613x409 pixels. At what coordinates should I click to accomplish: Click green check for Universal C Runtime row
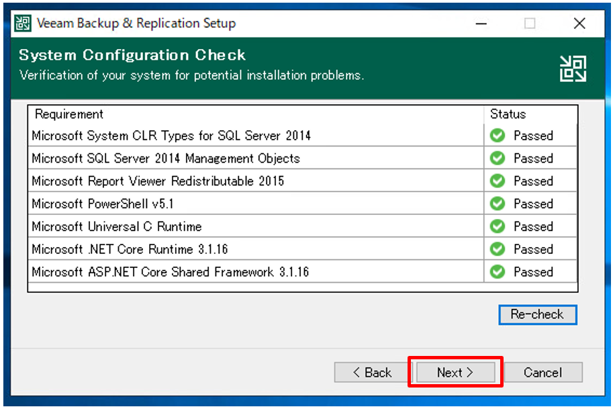pyautogui.click(x=498, y=226)
